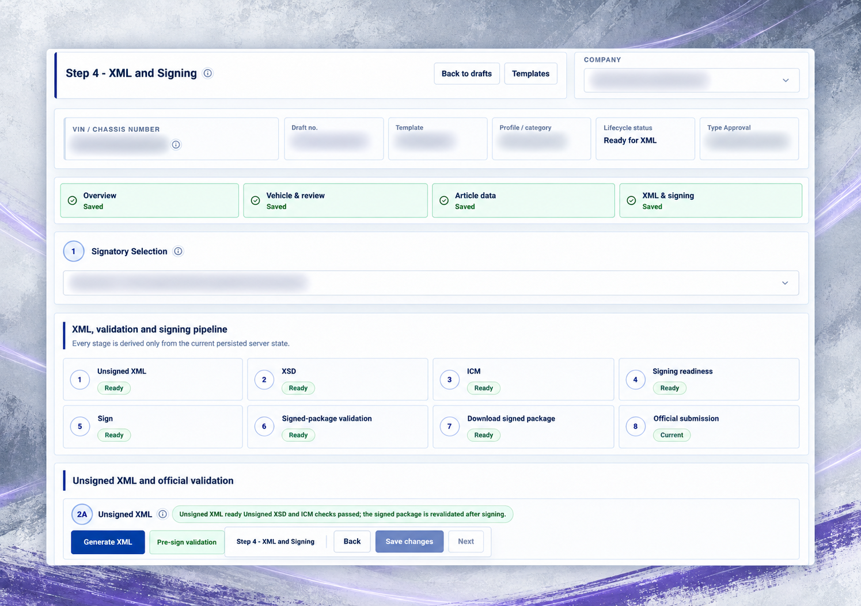Click the number 1 Signatory Selection badge
Viewport: 861px width, 606px height.
(74, 251)
